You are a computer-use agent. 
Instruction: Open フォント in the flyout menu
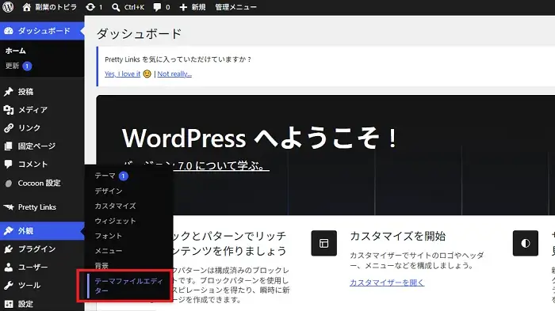(x=109, y=236)
